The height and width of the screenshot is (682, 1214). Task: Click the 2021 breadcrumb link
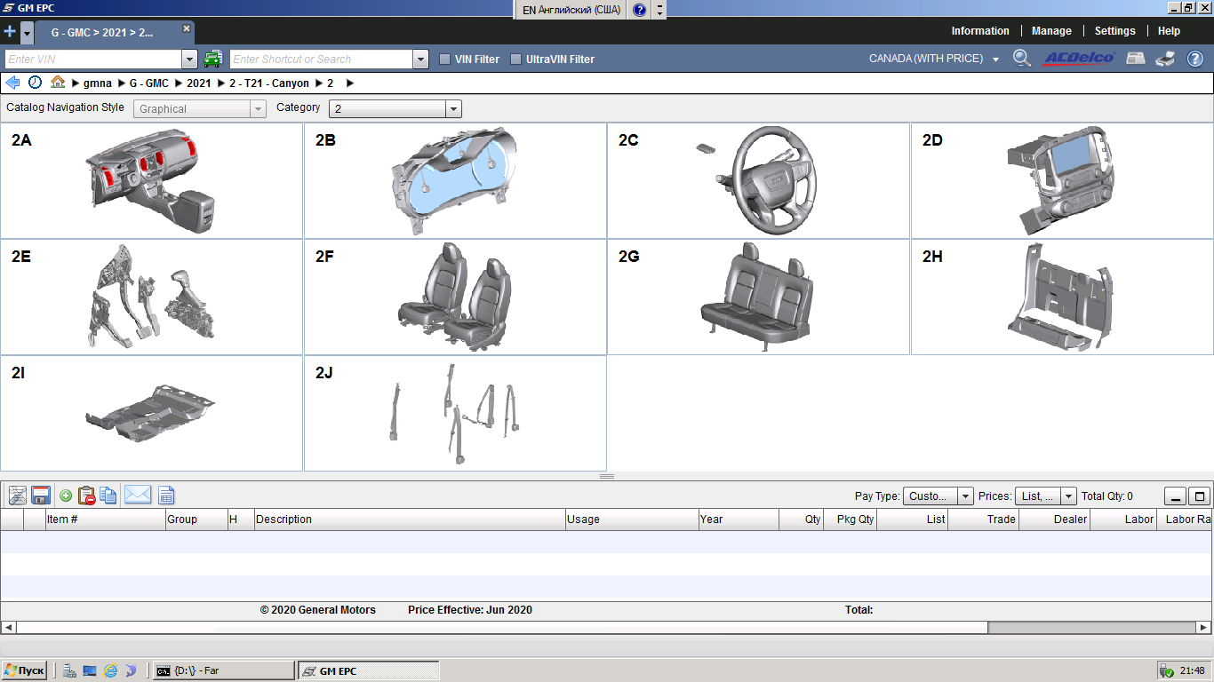[x=198, y=83]
